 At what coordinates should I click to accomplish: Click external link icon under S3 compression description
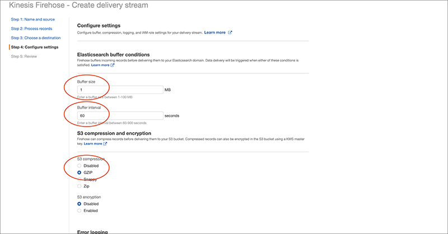pos(105,144)
